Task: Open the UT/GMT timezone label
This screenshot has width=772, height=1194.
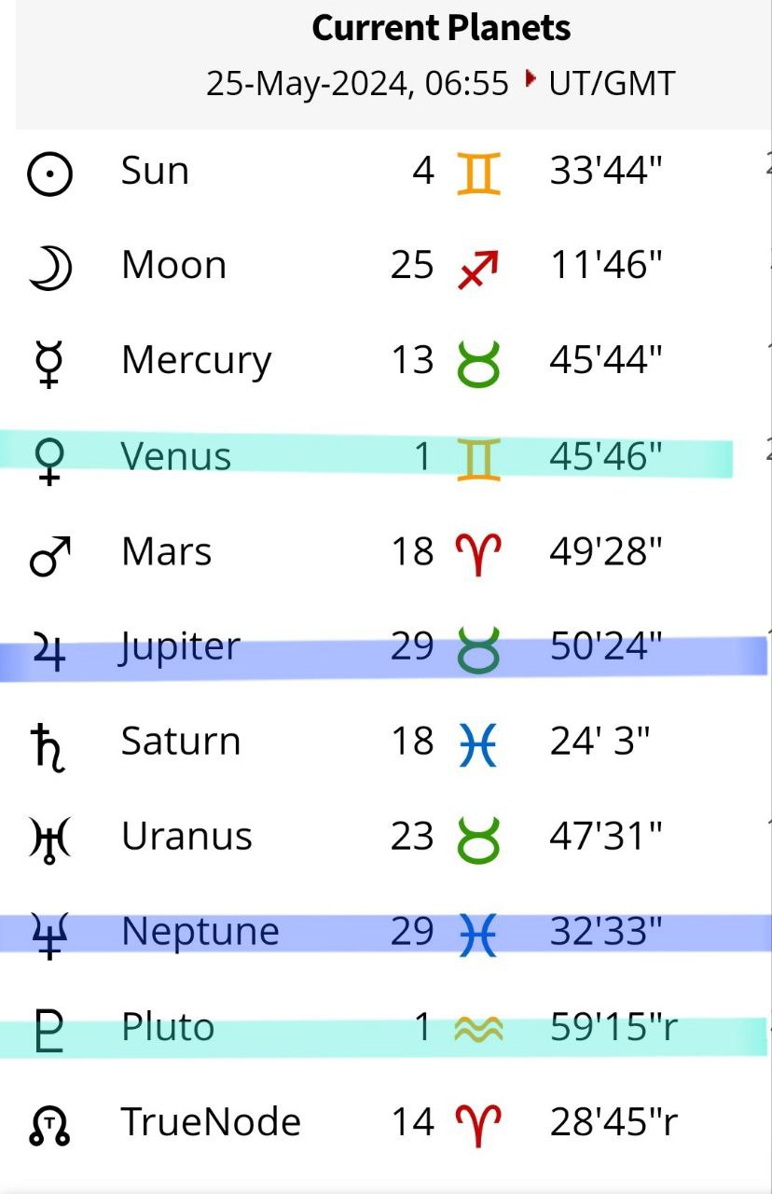Action: point(611,84)
